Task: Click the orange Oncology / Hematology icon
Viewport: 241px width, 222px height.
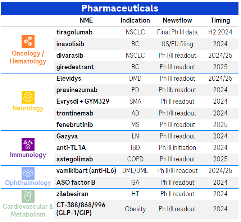Action: pos(28,42)
